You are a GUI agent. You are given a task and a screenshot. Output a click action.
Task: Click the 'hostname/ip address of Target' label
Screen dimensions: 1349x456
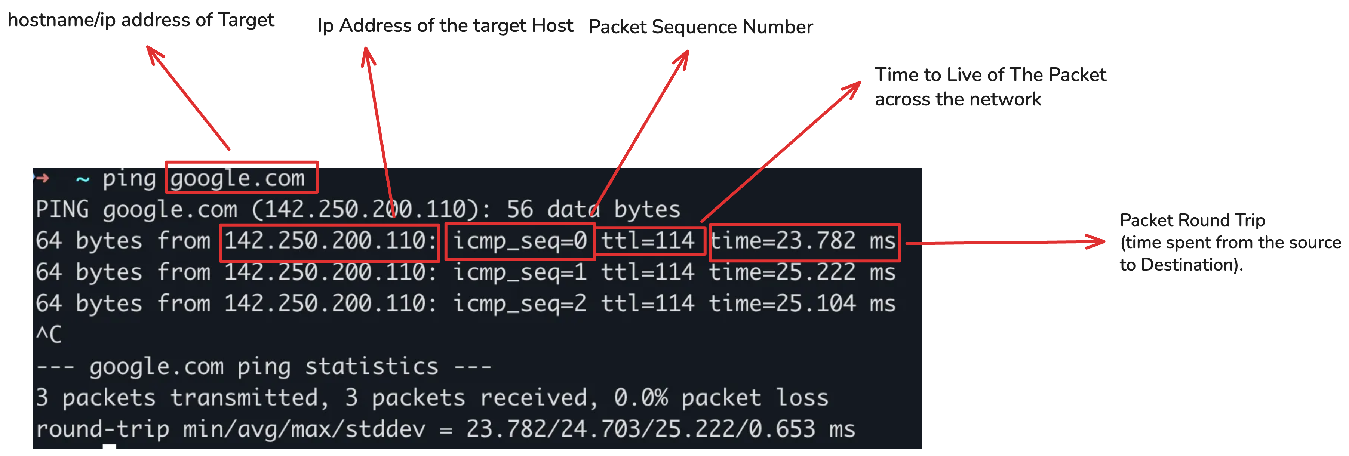point(141,20)
